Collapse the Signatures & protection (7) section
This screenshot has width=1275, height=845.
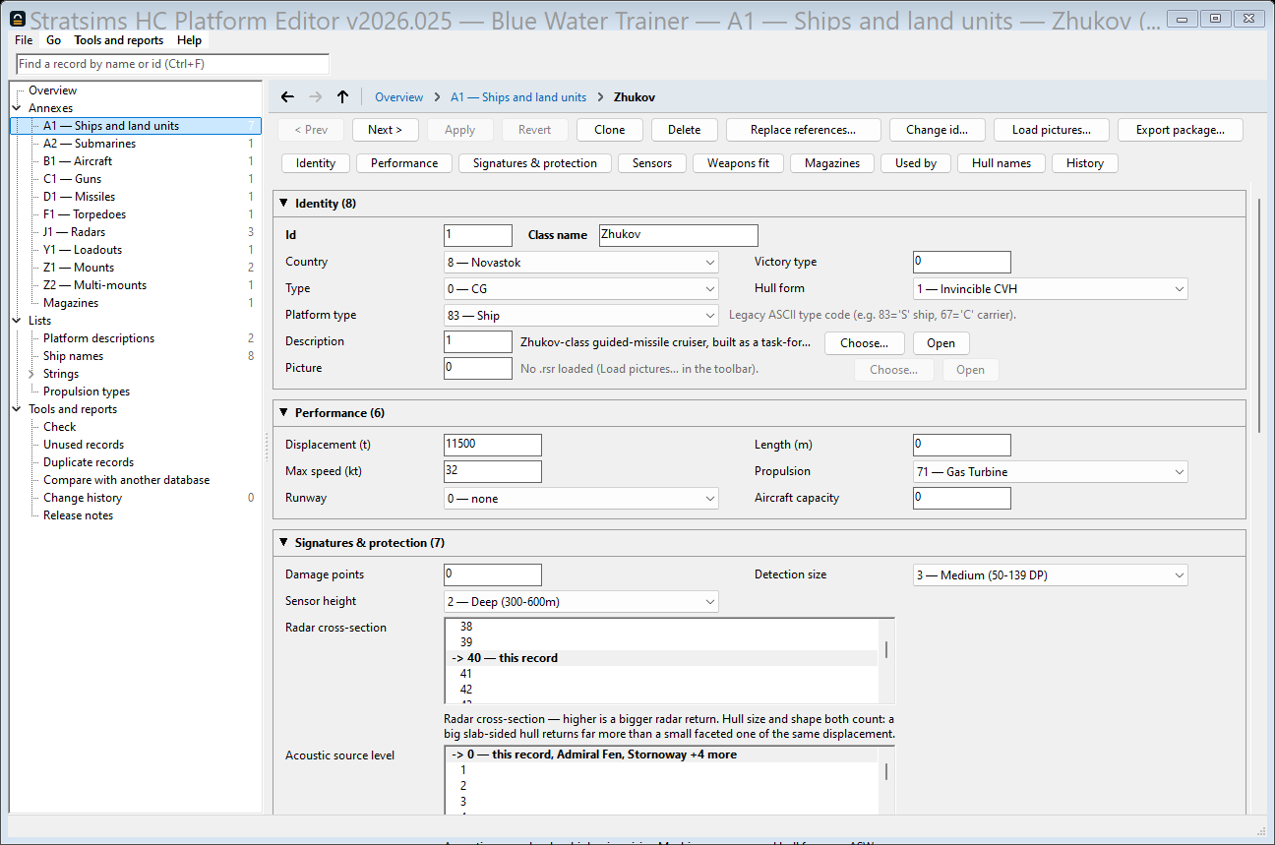click(284, 543)
